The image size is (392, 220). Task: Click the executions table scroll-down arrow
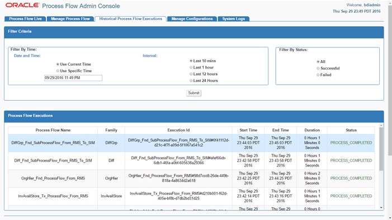(381, 208)
